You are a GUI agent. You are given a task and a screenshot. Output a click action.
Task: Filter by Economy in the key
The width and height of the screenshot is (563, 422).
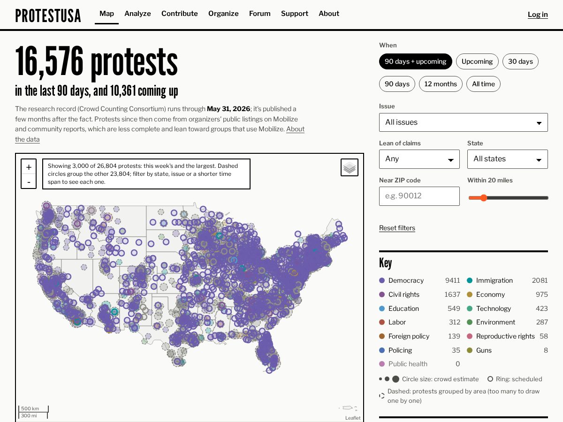507,294
